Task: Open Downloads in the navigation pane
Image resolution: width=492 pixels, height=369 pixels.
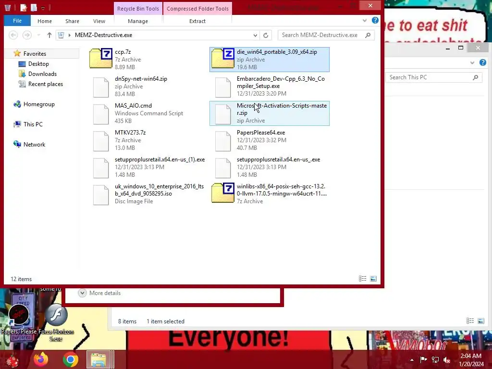Action: click(x=42, y=74)
